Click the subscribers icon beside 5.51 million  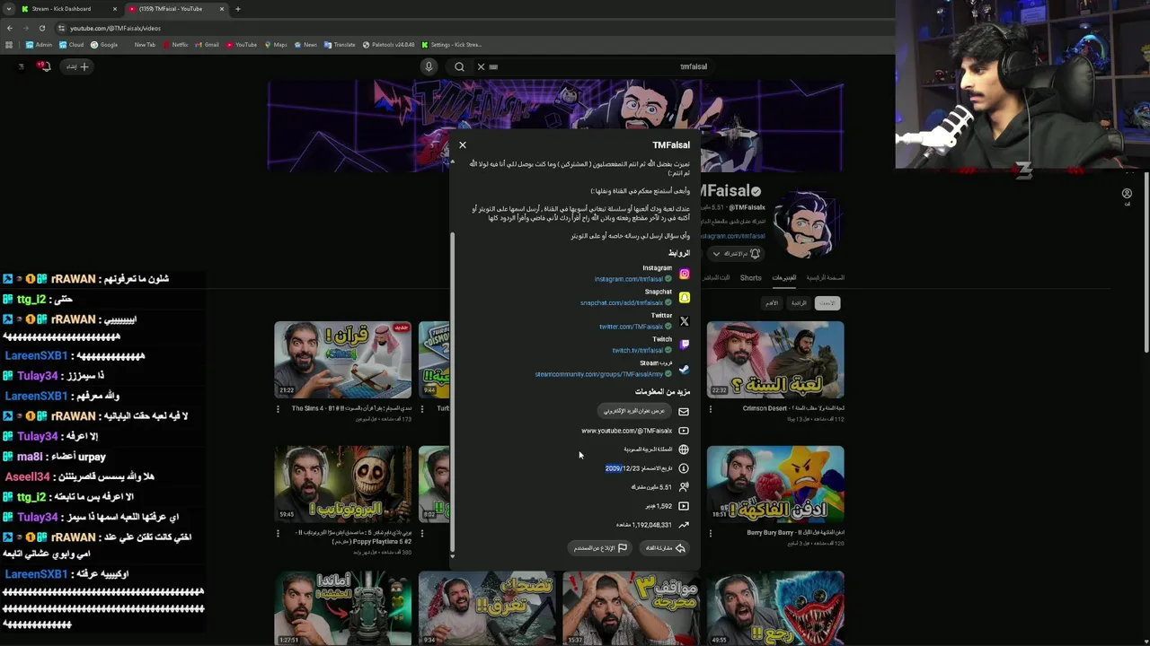pyautogui.click(x=684, y=487)
